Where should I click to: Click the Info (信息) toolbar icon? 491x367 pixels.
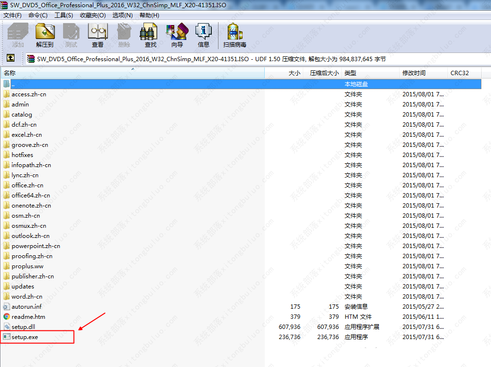204,32
